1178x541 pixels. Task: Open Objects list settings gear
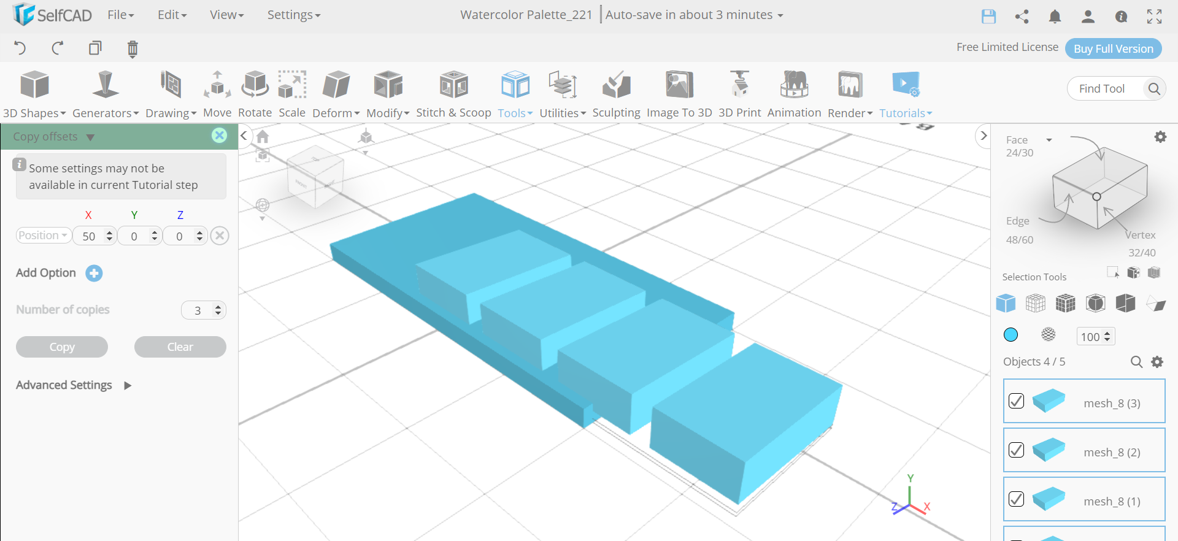click(1157, 362)
